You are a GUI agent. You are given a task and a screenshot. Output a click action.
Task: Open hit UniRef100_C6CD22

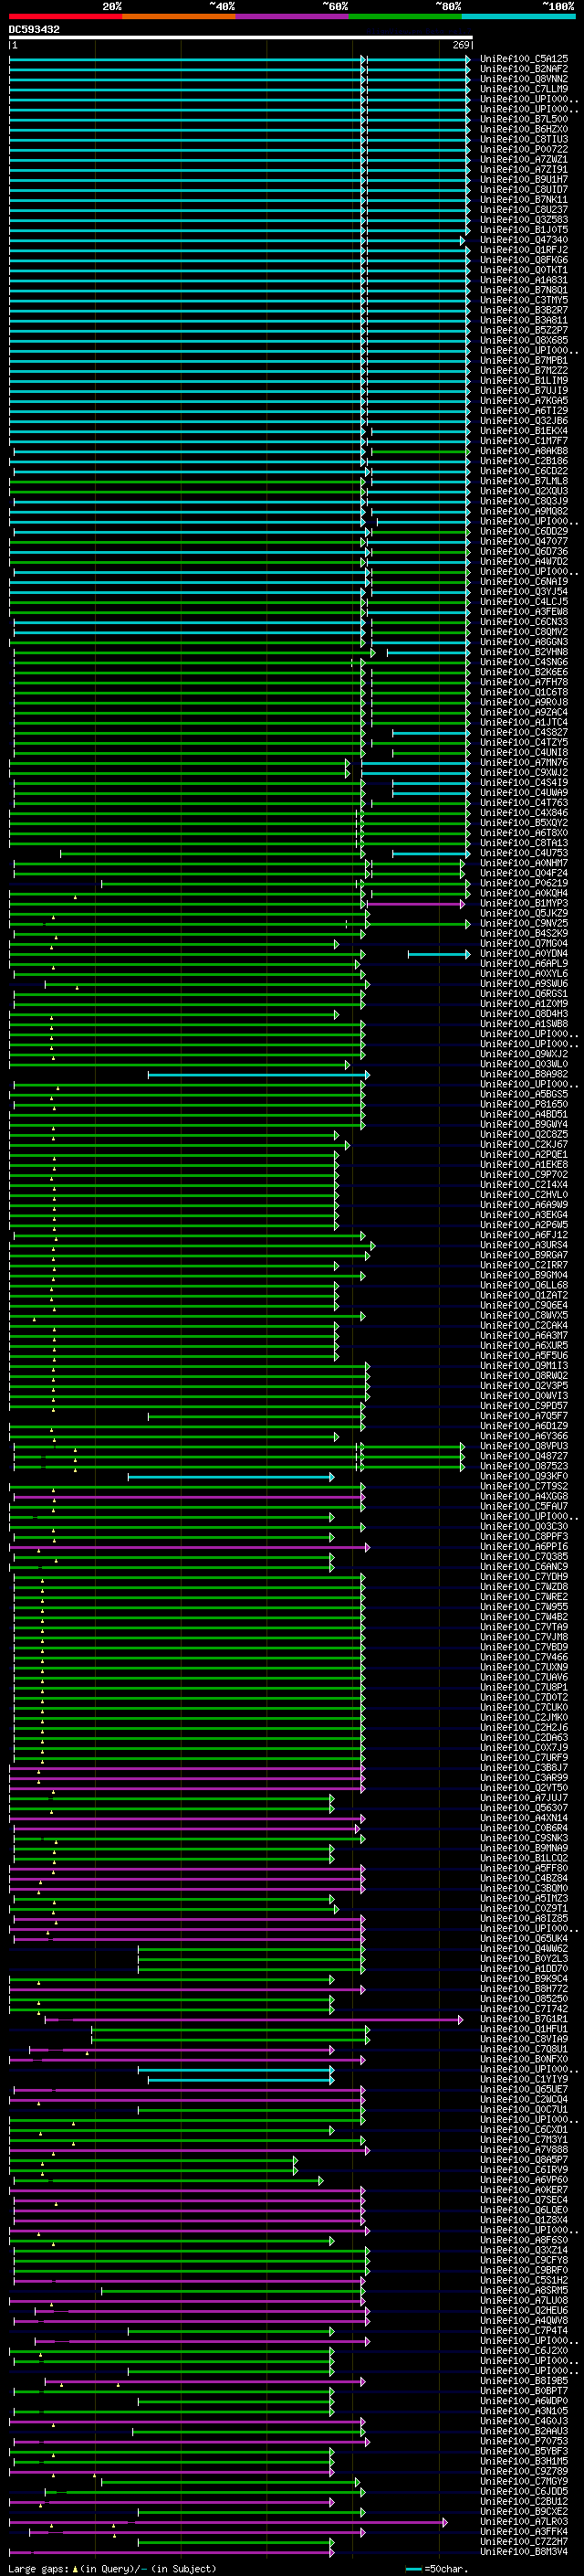(x=524, y=471)
